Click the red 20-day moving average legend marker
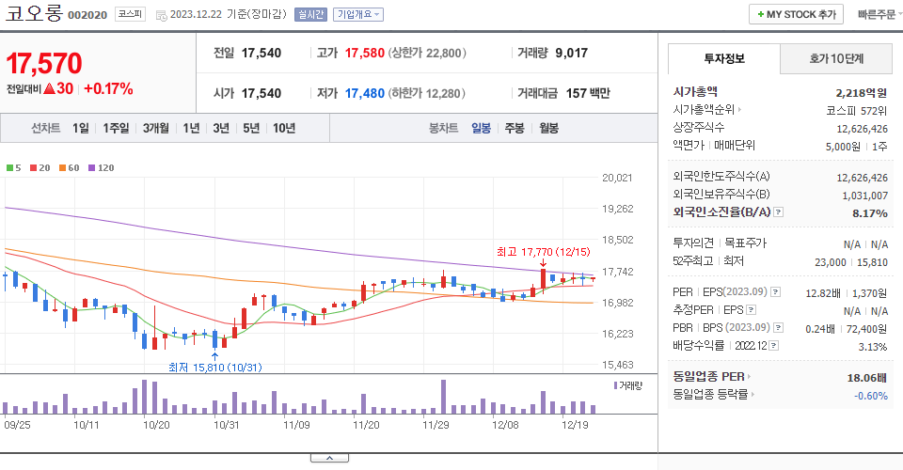This screenshot has height=470, width=903. 33,168
